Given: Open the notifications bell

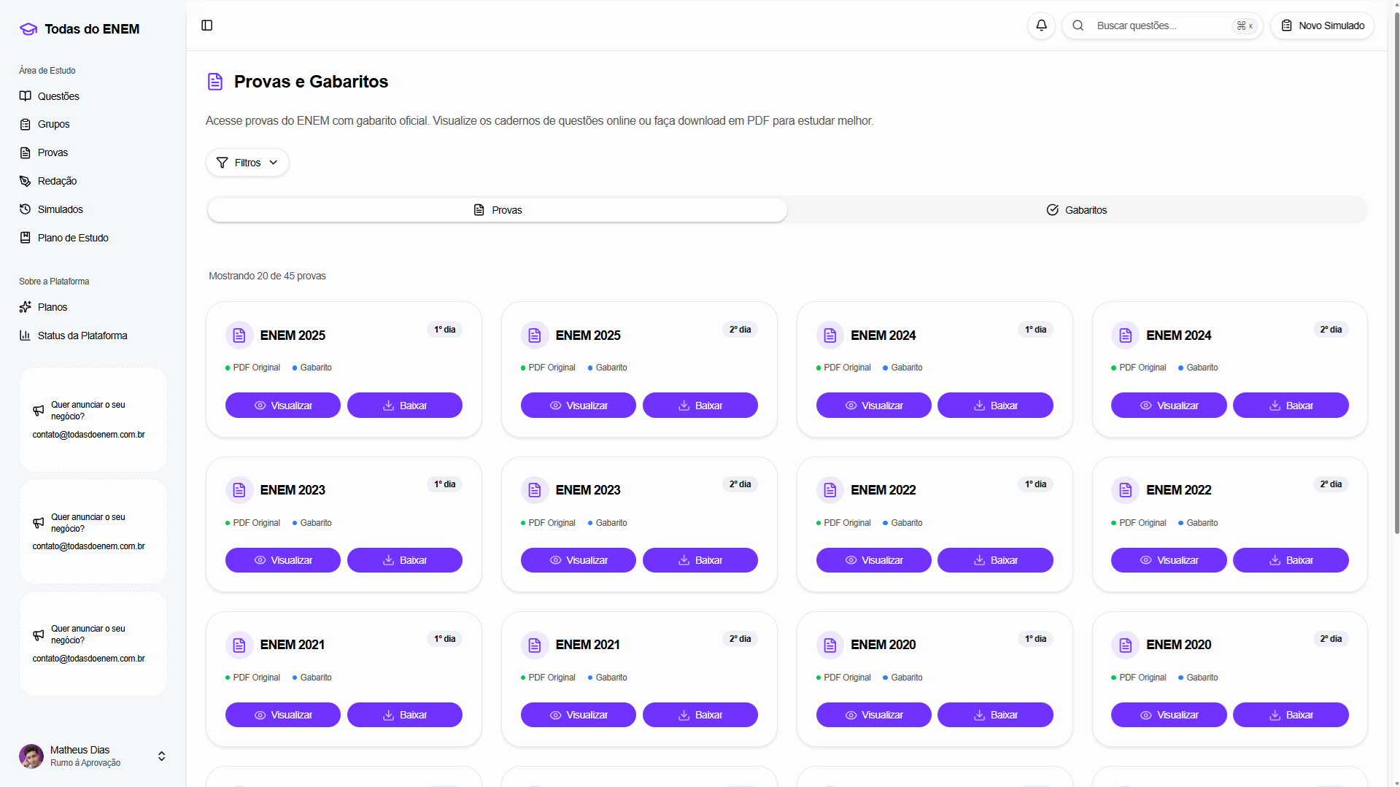Looking at the screenshot, I should click(1041, 26).
